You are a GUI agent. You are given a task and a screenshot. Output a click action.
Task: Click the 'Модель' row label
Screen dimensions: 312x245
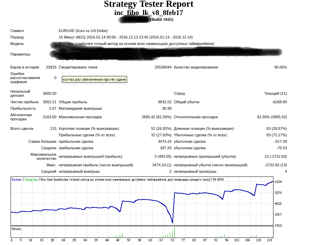point(17,44)
